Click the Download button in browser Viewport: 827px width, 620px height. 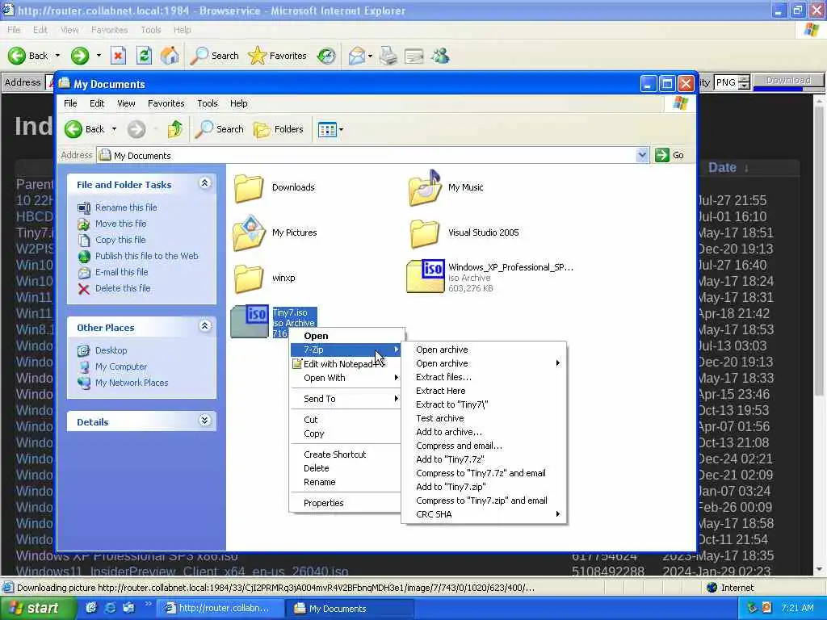click(788, 81)
